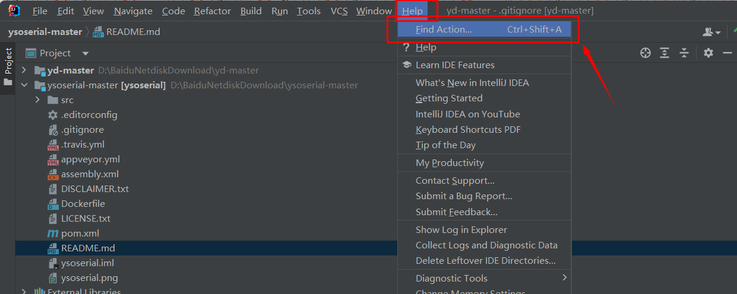Click README.md breadcrumb in navigation bar

[126, 32]
